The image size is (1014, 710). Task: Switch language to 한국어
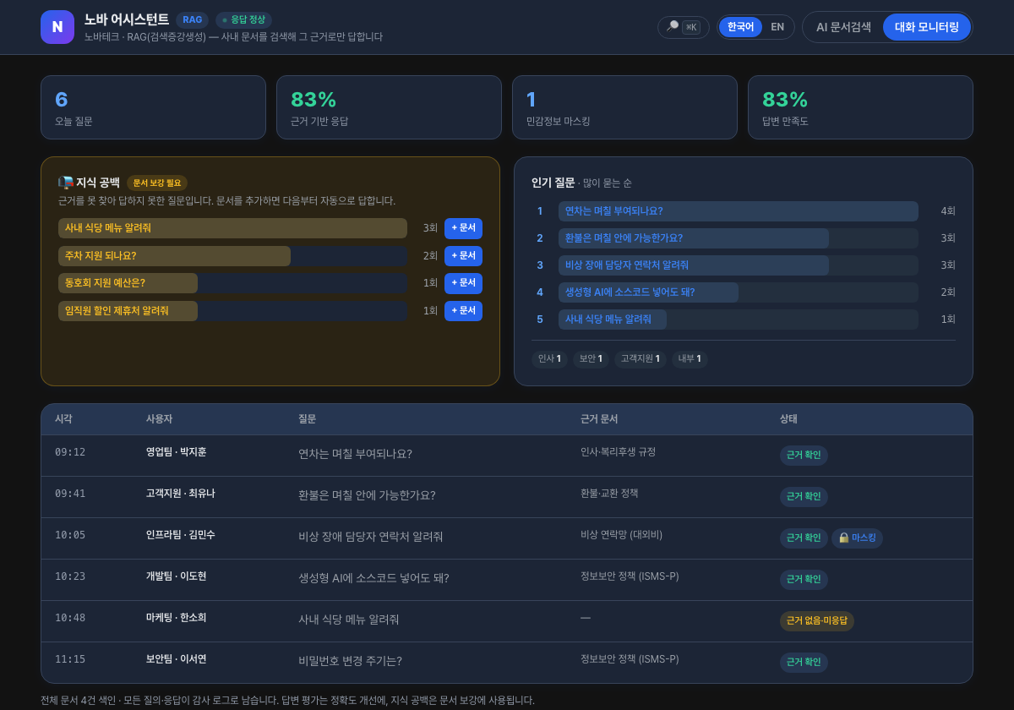click(740, 27)
